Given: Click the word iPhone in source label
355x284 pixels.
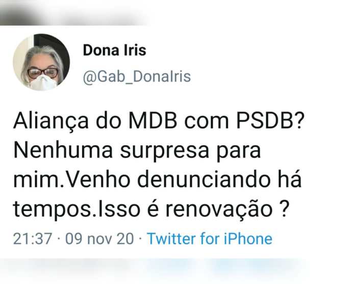Looking at the screenshot, I should coord(248,239).
